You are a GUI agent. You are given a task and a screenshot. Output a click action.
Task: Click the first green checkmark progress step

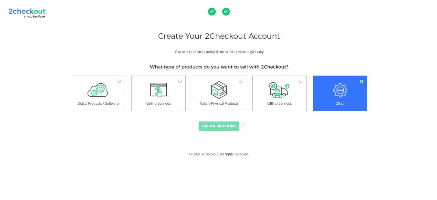point(212,12)
